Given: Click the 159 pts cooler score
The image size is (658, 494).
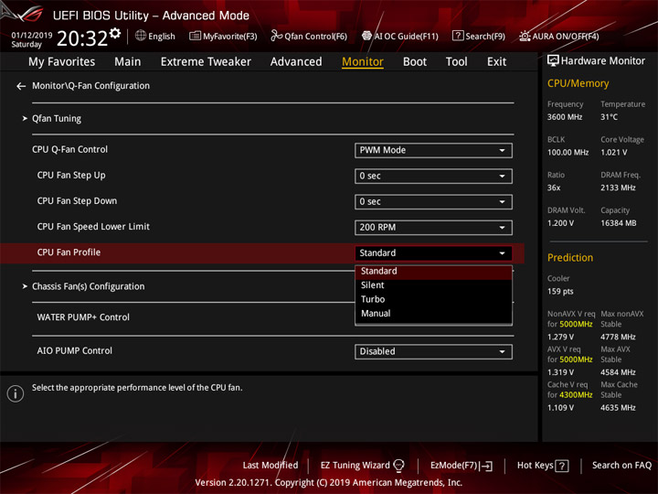Looking at the screenshot, I should pos(560,292).
